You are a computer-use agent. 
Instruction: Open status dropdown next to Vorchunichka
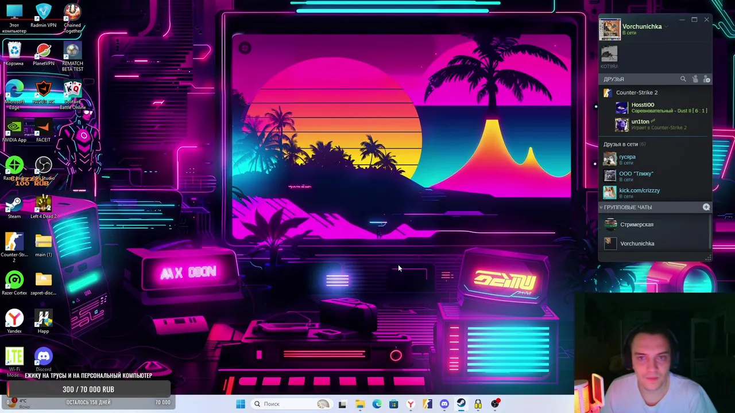(666, 26)
